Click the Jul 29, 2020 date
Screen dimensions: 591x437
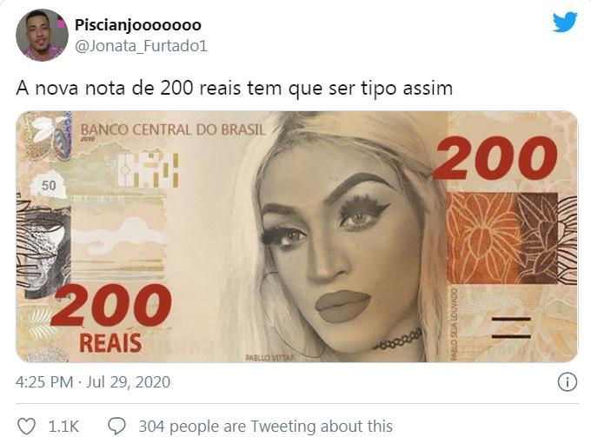(128, 382)
